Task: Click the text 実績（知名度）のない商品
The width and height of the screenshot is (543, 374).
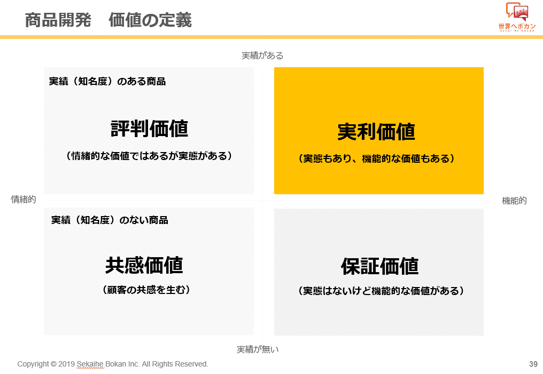Action: [x=110, y=220]
